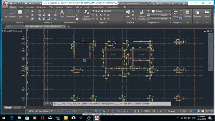Switch to the Annotate ribbon tab
The image size is (215, 121).
pos(30,7)
